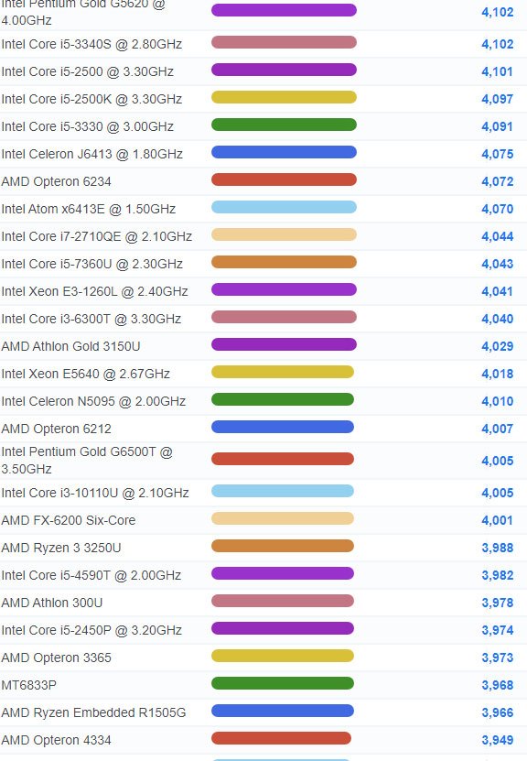Select the score value 3,988

pos(498,548)
